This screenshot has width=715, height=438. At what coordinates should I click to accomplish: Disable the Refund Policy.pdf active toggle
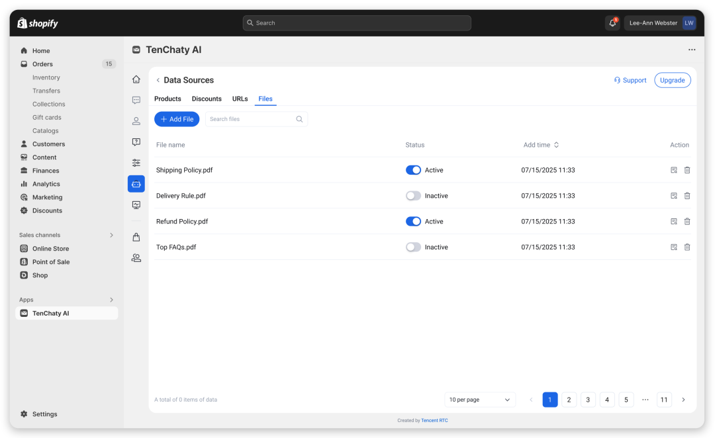pos(413,222)
